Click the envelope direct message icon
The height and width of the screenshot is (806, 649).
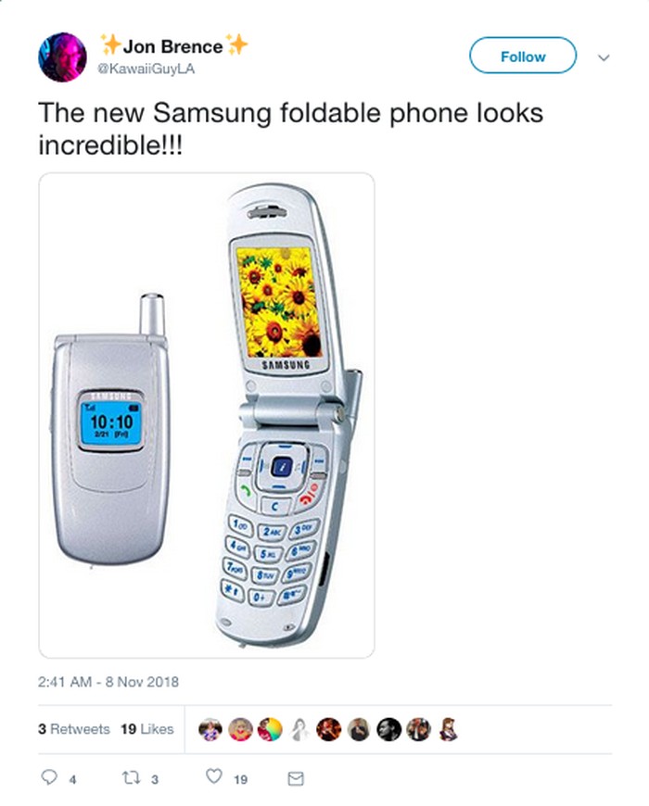[x=295, y=778]
